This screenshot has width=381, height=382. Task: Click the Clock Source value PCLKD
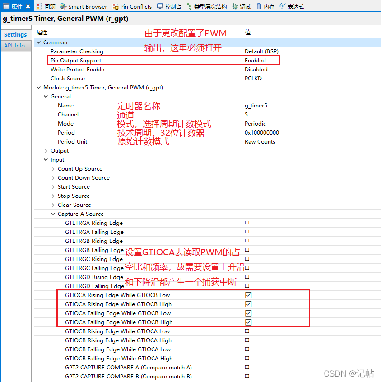click(x=253, y=79)
